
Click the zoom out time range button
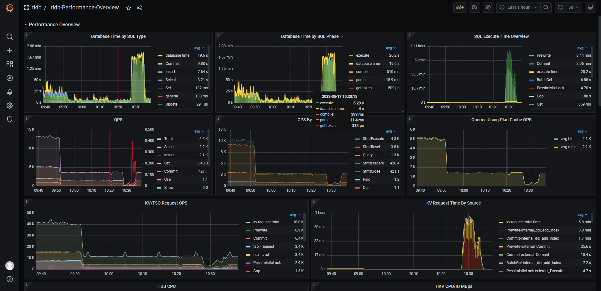click(546, 7)
